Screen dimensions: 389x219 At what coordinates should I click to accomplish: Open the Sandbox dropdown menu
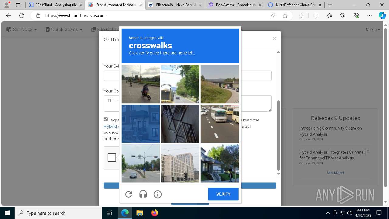pos(22,30)
